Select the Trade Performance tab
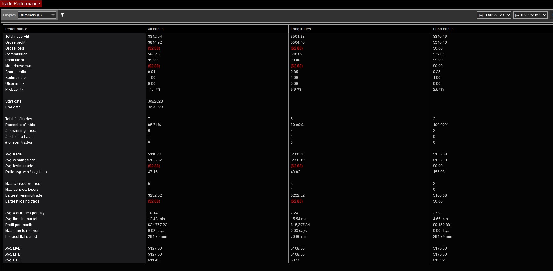Viewport: 553px width, 271px height. (x=21, y=4)
